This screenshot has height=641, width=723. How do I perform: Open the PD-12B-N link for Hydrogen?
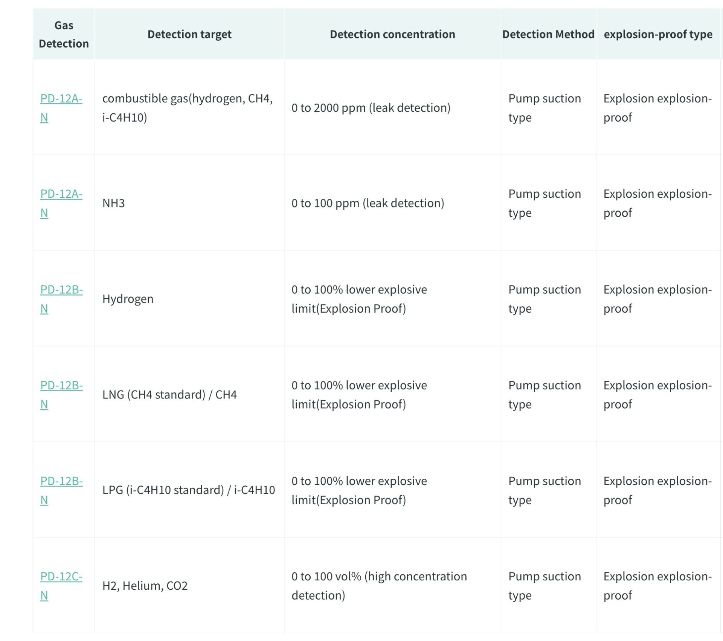pos(61,299)
